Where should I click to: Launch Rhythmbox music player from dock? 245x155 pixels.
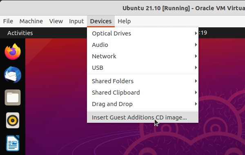(13, 120)
